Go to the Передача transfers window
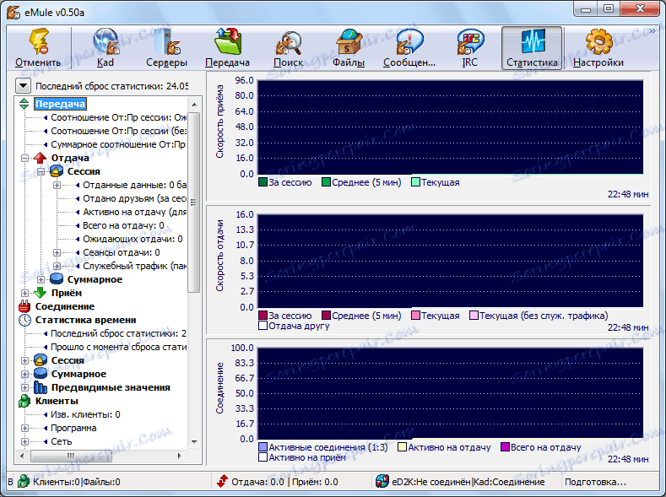The image size is (666, 497). point(227,47)
